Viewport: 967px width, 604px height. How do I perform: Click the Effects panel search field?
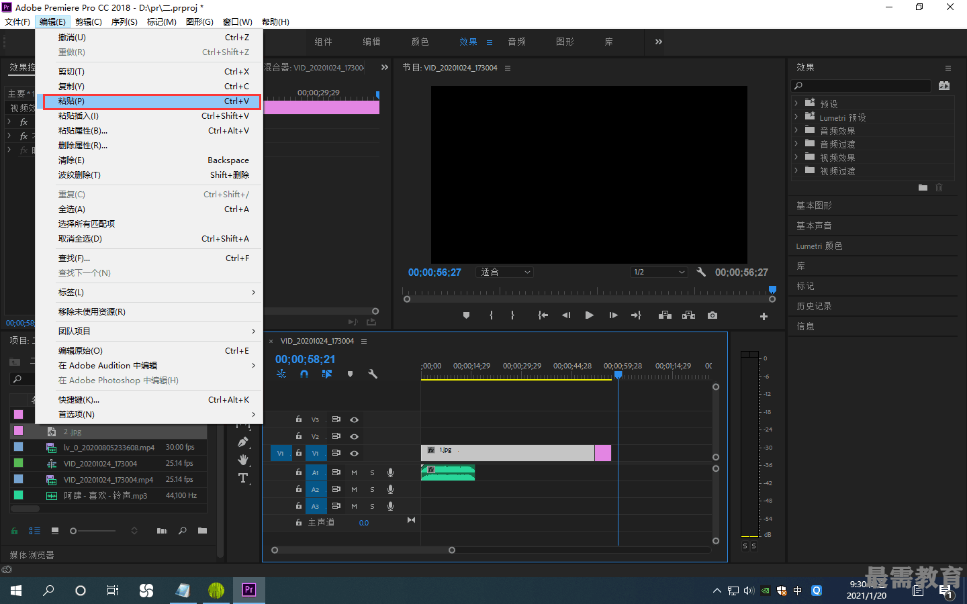point(862,86)
